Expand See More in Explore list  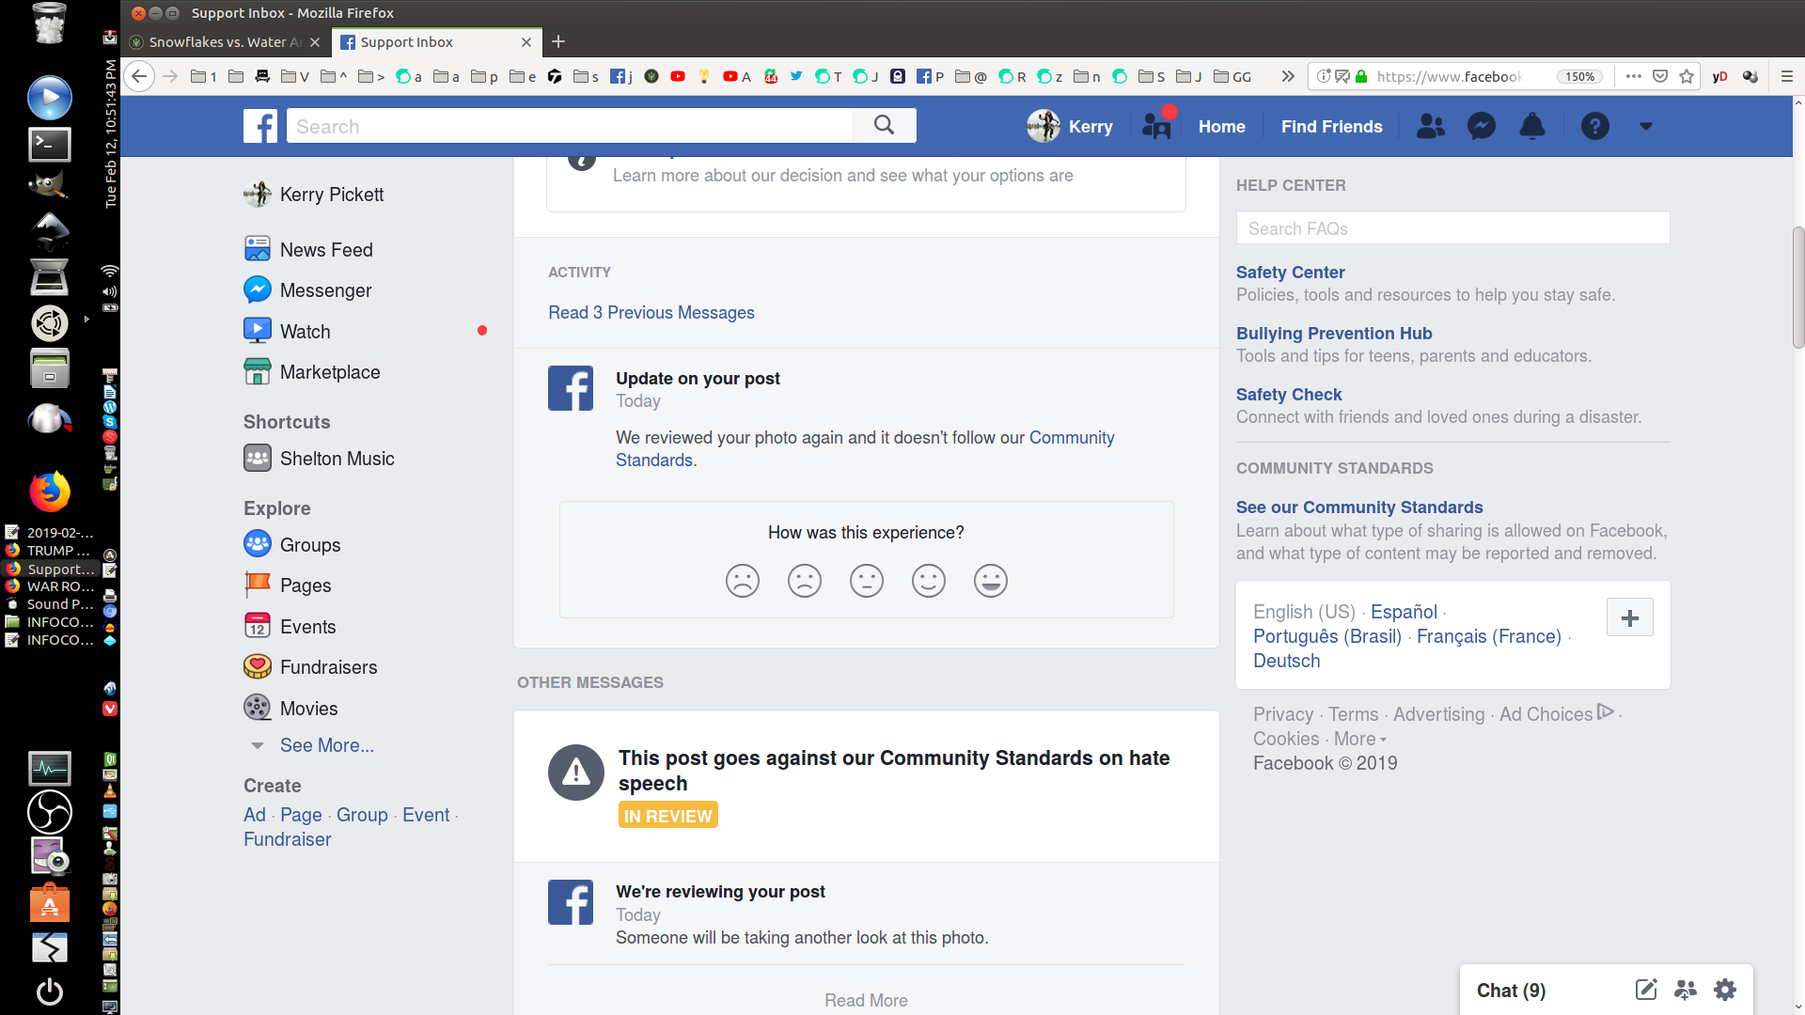326,745
